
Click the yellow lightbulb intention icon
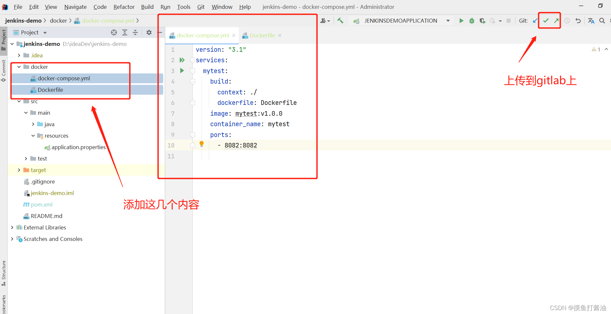pos(202,144)
